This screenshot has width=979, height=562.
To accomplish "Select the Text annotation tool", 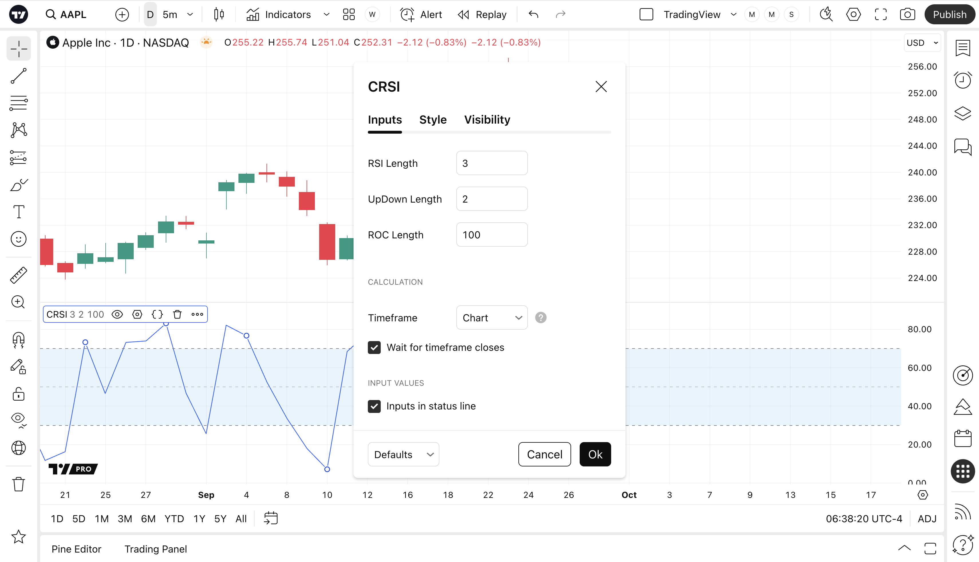I will pyautogui.click(x=19, y=212).
